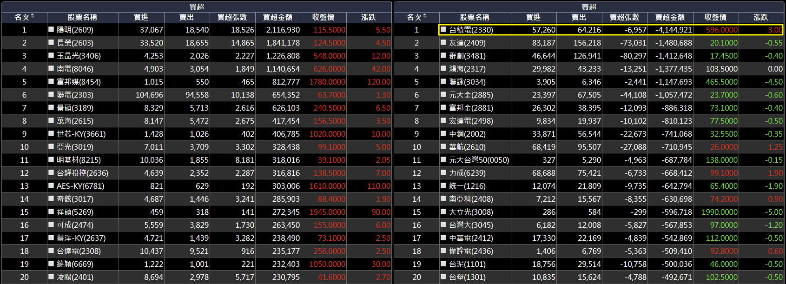Open stock name 慧洋-KY(2637)
The width and height of the screenshot is (786, 284).
(81, 238)
